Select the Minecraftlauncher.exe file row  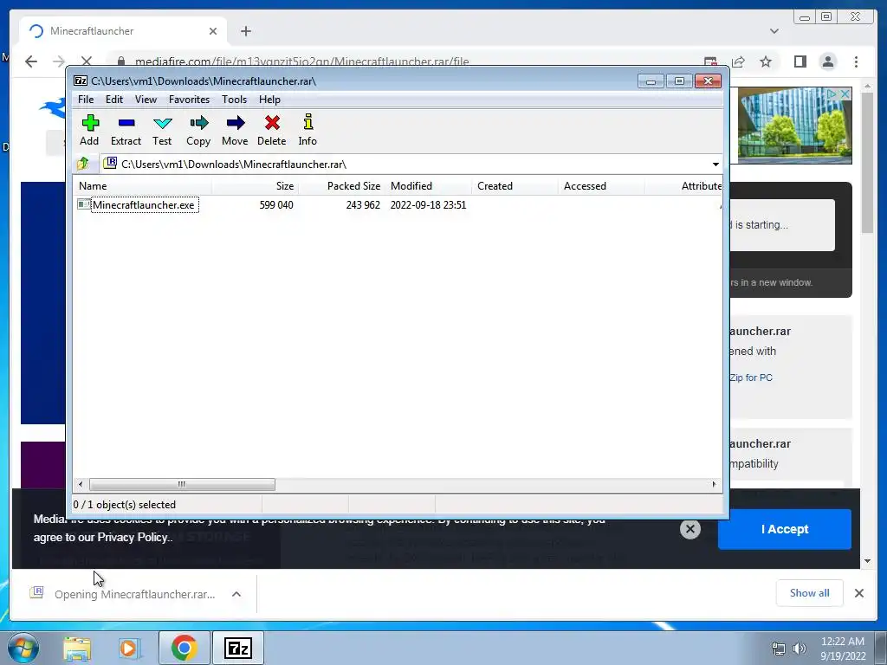click(x=396, y=204)
